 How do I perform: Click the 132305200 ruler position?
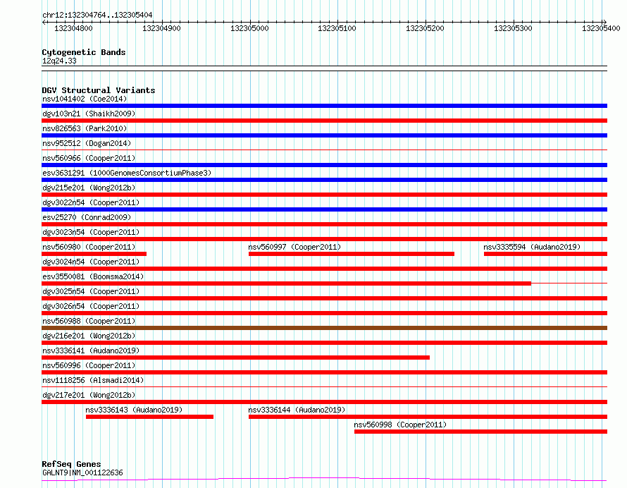pyautogui.click(x=425, y=28)
